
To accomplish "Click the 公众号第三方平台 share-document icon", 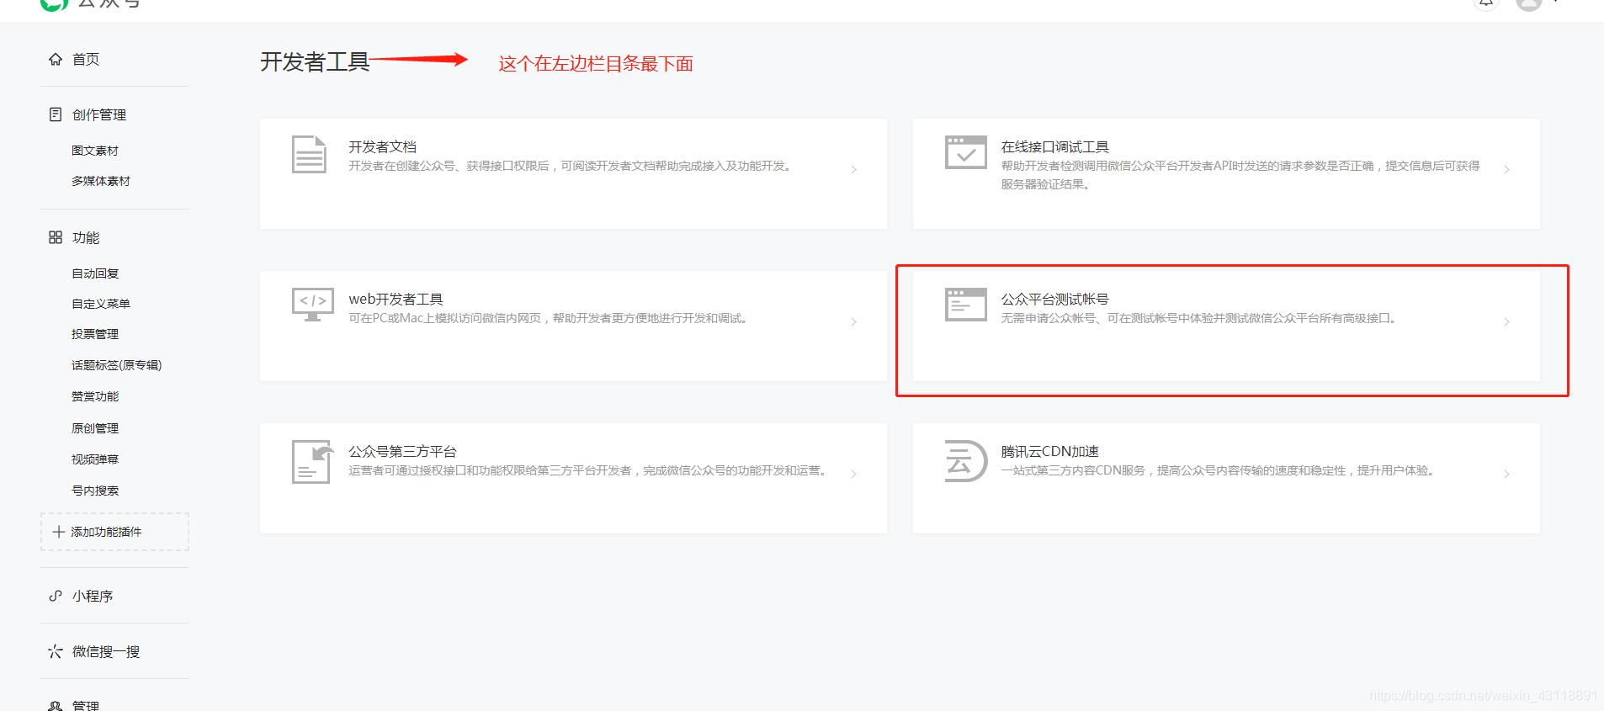I will [312, 461].
